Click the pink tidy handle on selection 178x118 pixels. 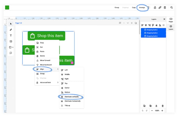pyautogui.click(x=72, y=63)
